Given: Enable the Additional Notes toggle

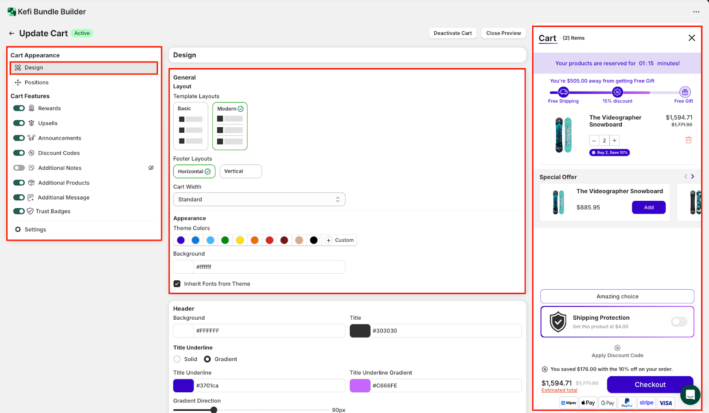Looking at the screenshot, I should coord(19,168).
